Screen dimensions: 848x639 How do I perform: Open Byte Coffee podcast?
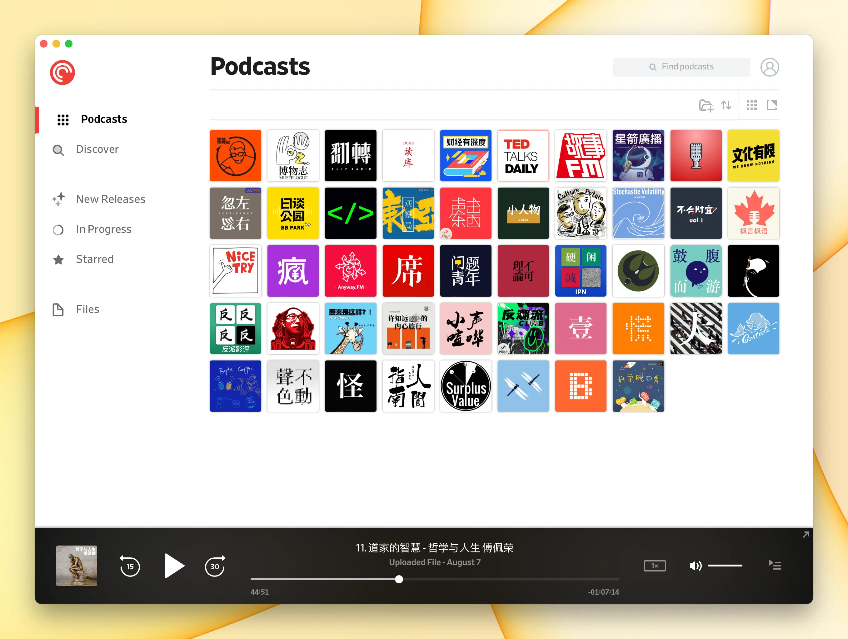click(235, 386)
